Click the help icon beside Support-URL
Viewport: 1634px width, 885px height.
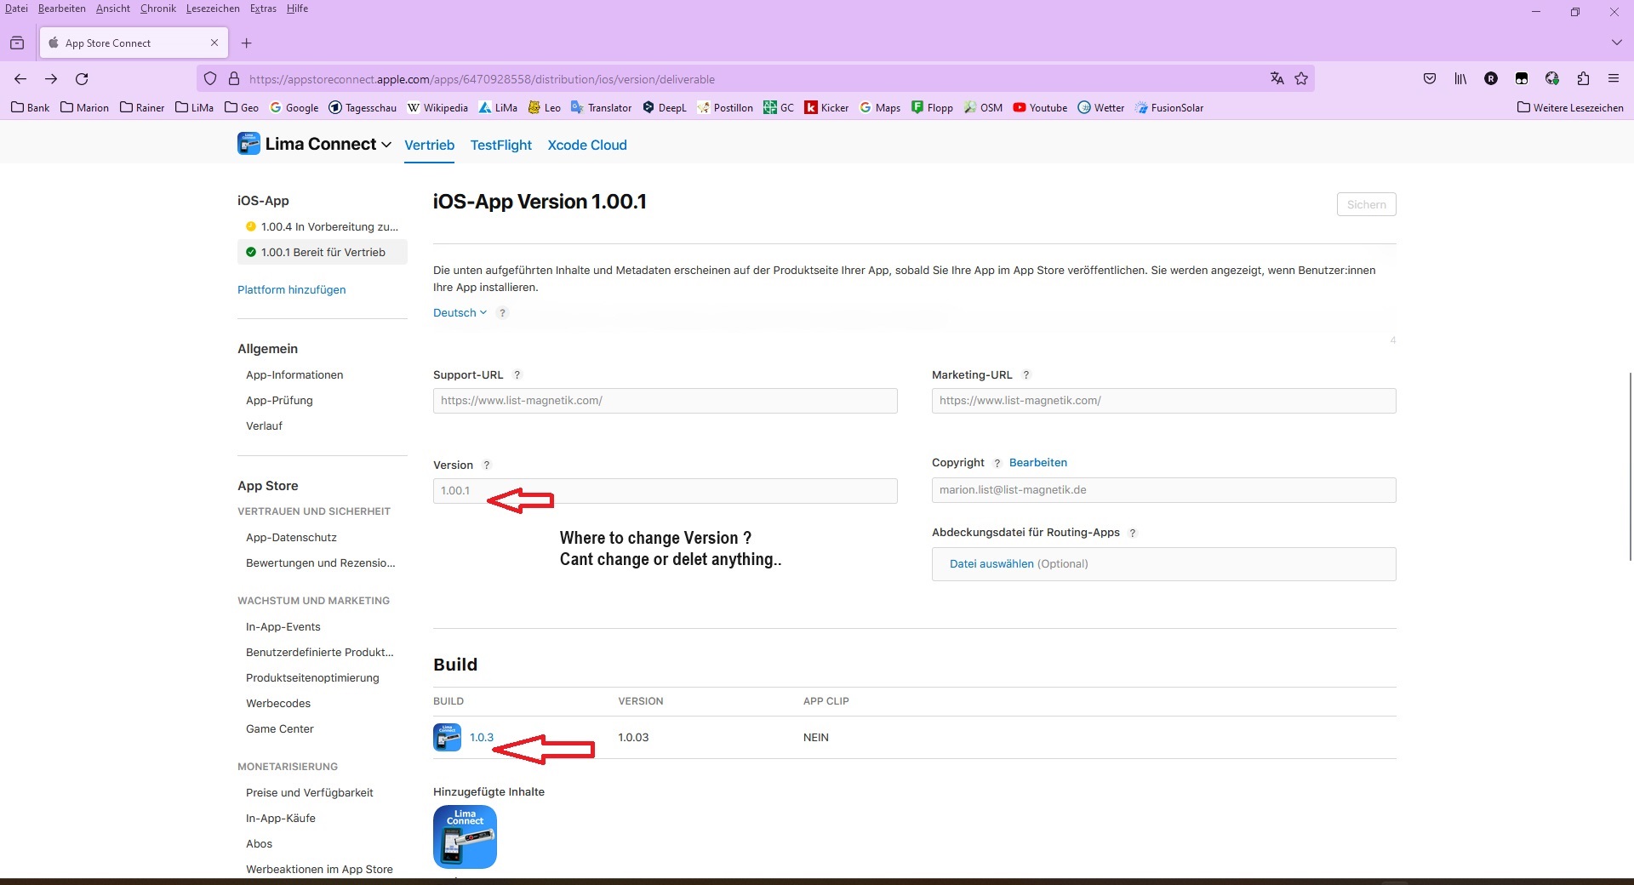coord(517,375)
